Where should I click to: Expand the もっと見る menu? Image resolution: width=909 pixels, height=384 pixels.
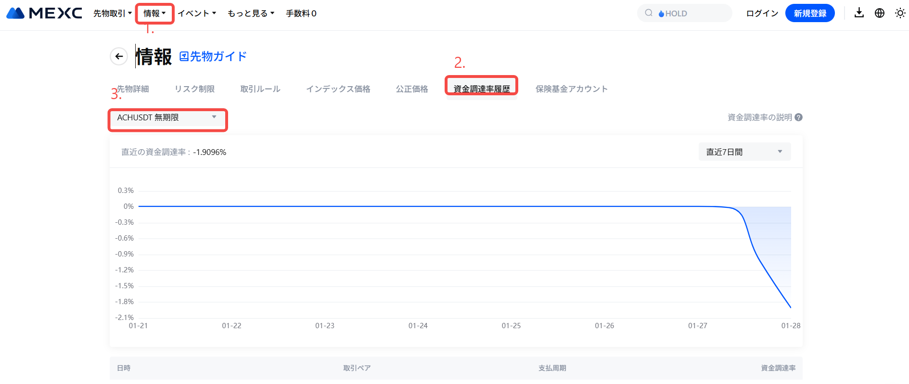click(x=251, y=13)
